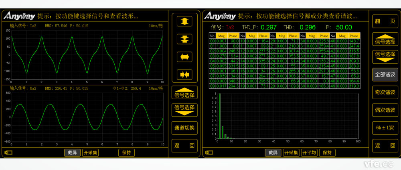Click the horizontal expand arrows icon
This screenshot has height=170, width=401.
pos(184,57)
